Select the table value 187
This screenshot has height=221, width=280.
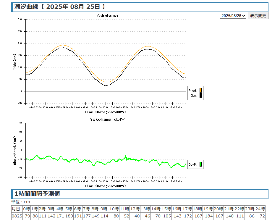pos(198,216)
